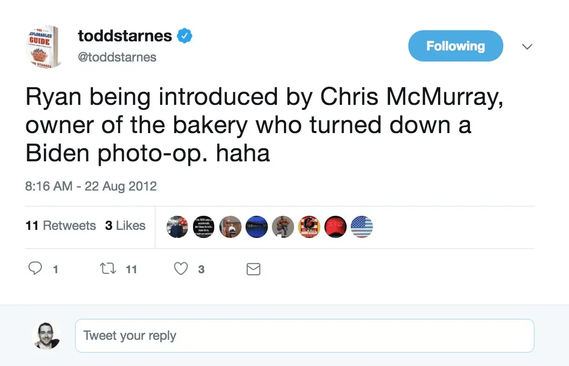Open the 11 Retweets list

(x=61, y=226)
